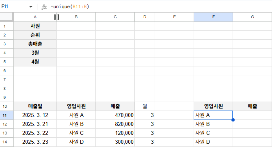Click the 순위 cell
This screenshot has width=272, height=147.
click(x=35, y=35)
